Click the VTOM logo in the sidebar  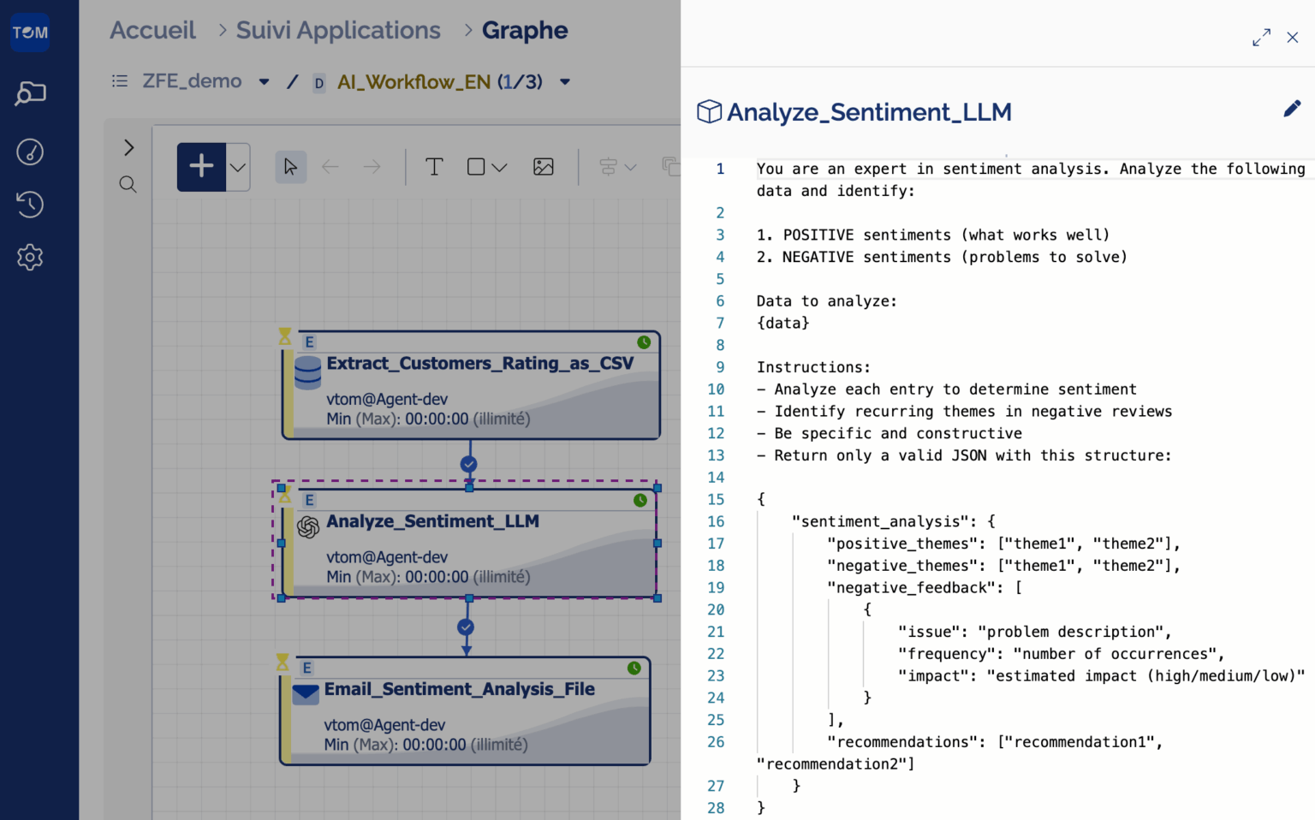tap(30, 33)
